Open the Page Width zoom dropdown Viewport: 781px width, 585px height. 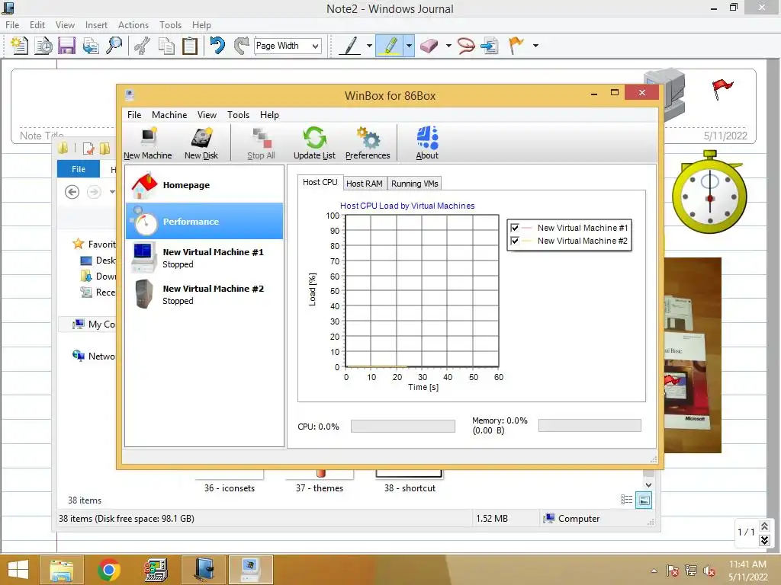315,46
